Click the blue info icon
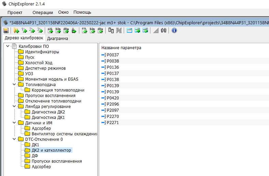Screen dimensions: 269x176 (174, 30)
